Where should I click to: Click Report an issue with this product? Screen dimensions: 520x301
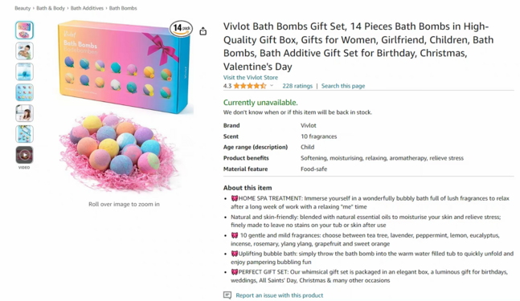[279, 295]
